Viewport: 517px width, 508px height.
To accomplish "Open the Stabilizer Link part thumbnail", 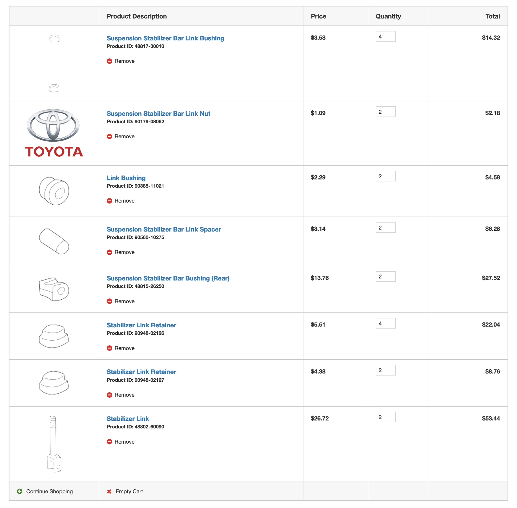I will 54,444.
